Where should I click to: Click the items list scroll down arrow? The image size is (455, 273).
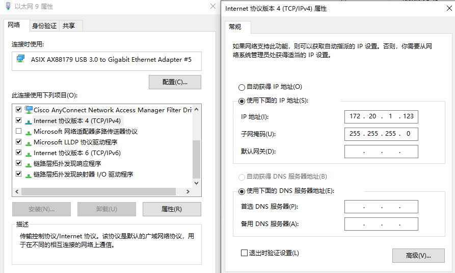pyautogui.click(x=197, y=183)
